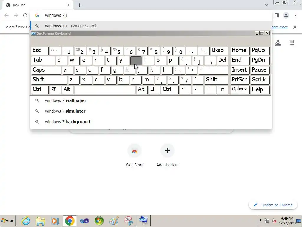
Task: Follow the Learn more link
Action: coord(280,27)
